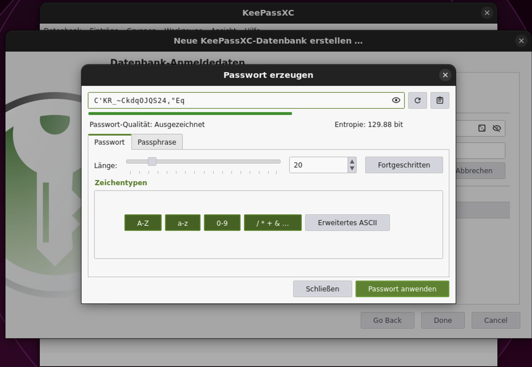Image resolution: width=532 pixels, height=367 pixels.
Task: Toggle special characters / * + & button
Action: pos(273,223)
